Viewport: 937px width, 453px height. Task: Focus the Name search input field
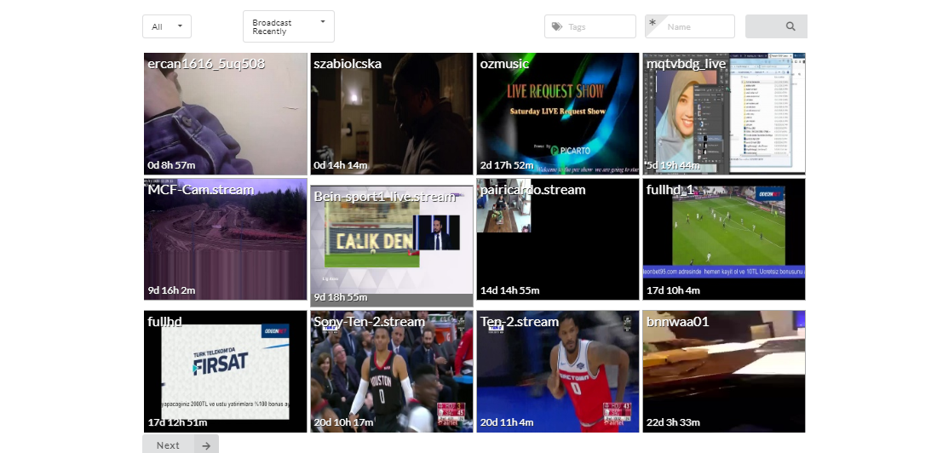click(690, 26)
